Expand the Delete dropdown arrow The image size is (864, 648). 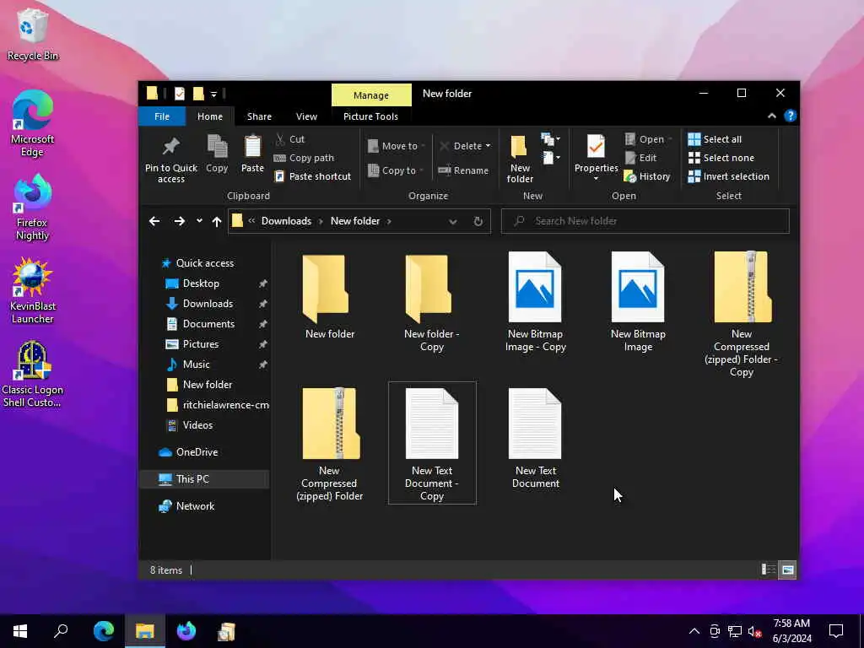click(x=488, y=146)
